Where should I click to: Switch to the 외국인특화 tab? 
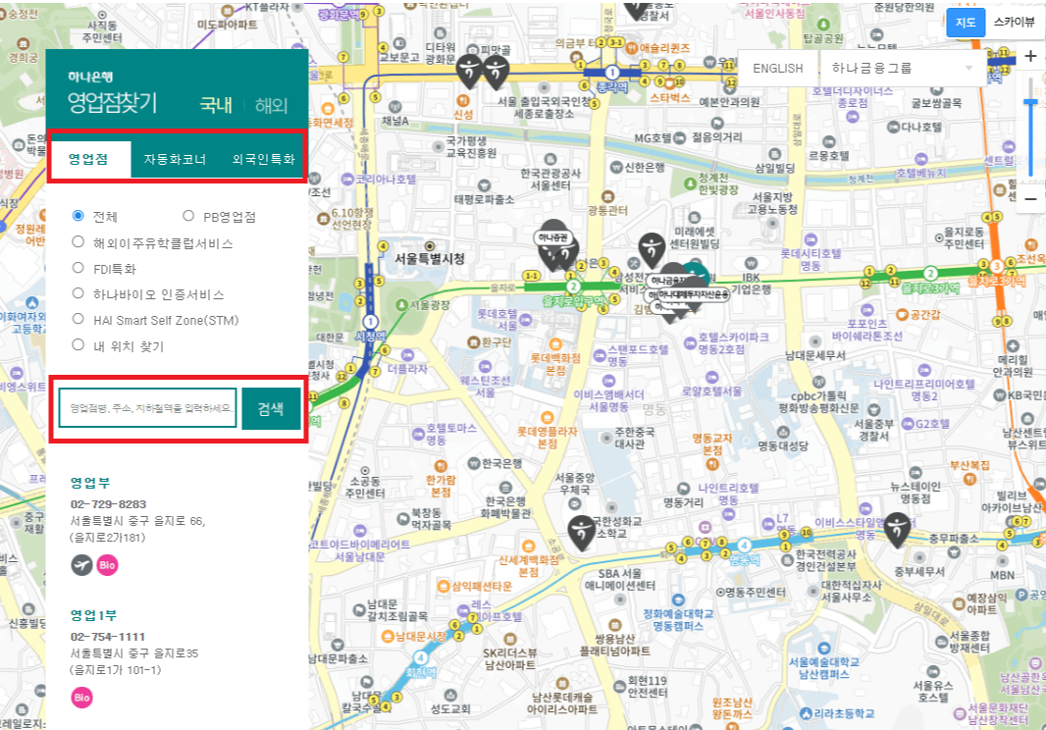263,159
